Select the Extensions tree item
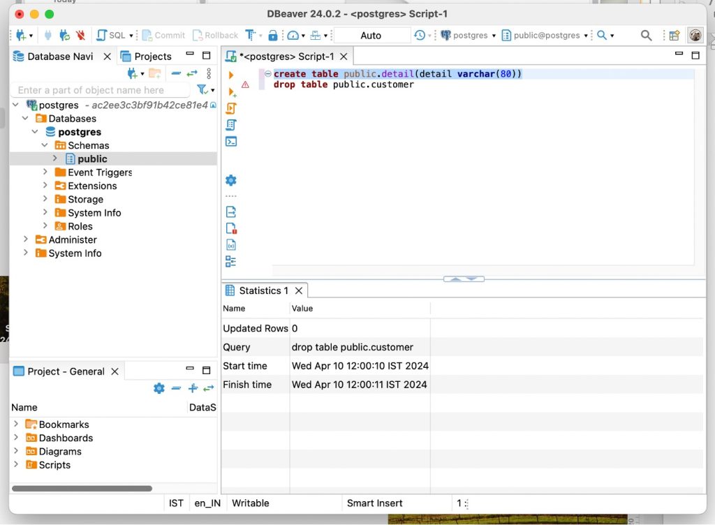 [92, 186]
